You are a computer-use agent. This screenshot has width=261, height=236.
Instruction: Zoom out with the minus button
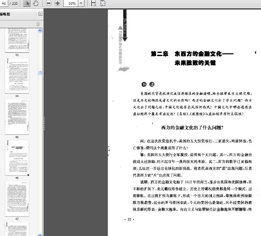pos(48,3)
